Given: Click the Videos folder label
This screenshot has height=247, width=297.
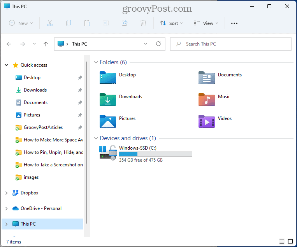Looking at the screenshot, I should [x=225, y=118].
